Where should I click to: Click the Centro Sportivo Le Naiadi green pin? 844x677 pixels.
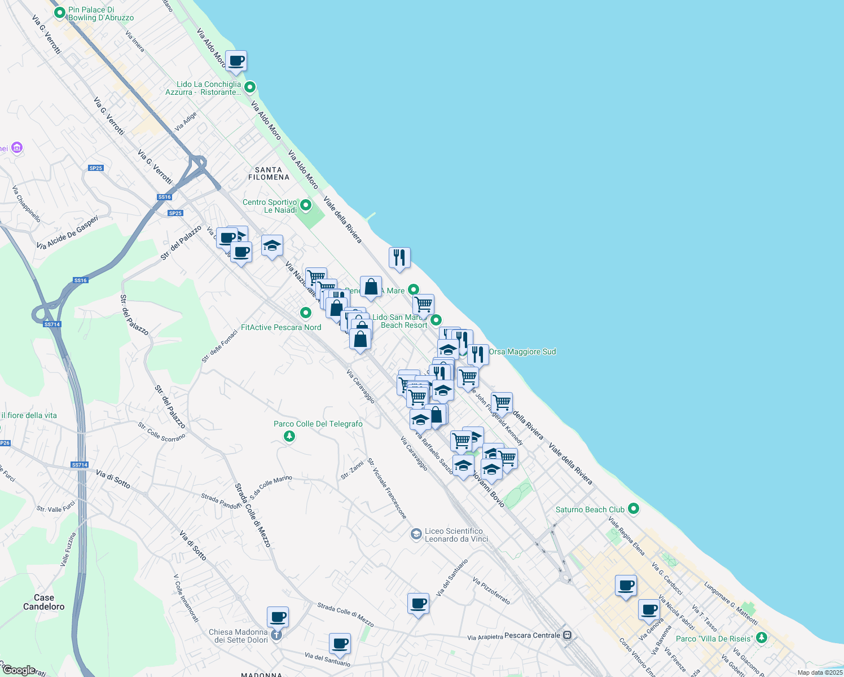[306, 205]
